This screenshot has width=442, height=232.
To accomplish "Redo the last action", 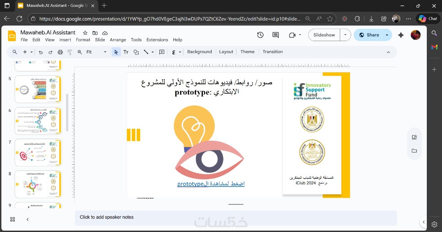I will (x=50, y=52).
